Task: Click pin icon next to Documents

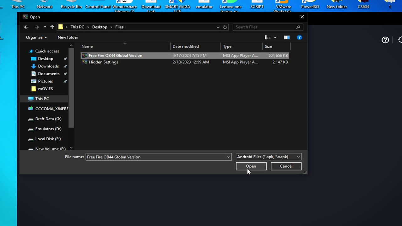Action: pyautogui.click(x=65, y=74)
